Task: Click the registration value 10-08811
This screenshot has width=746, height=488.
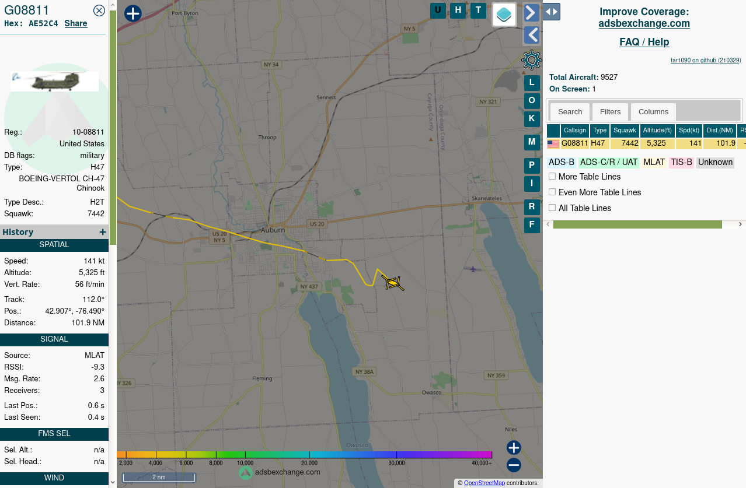Action: [88, 132]
